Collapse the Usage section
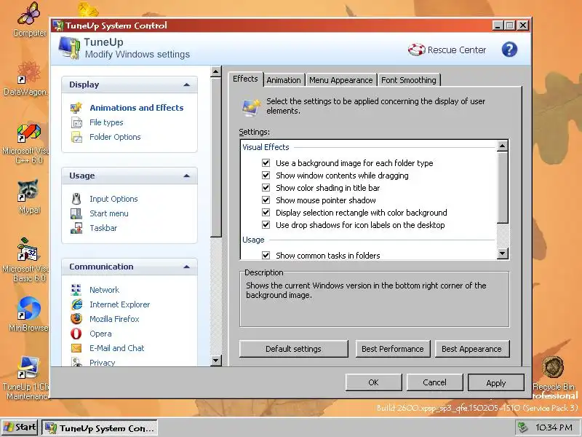The image size is (582, 437). 187,176
